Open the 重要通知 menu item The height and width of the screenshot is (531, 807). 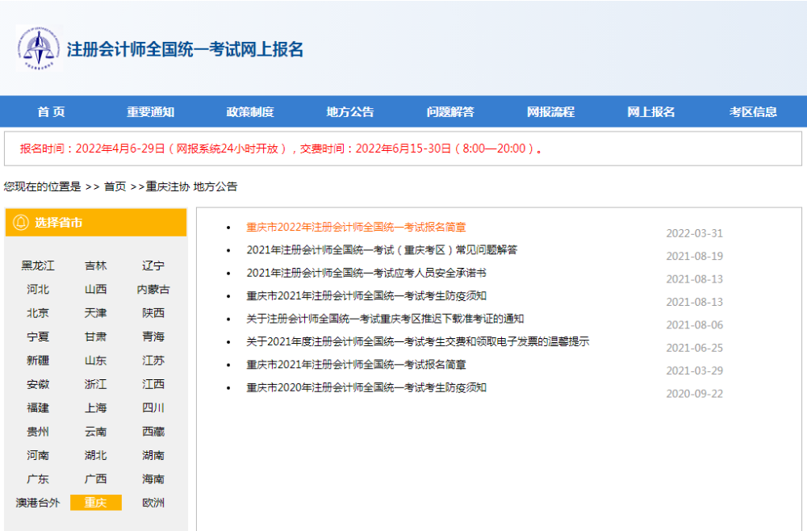[150, 112]
